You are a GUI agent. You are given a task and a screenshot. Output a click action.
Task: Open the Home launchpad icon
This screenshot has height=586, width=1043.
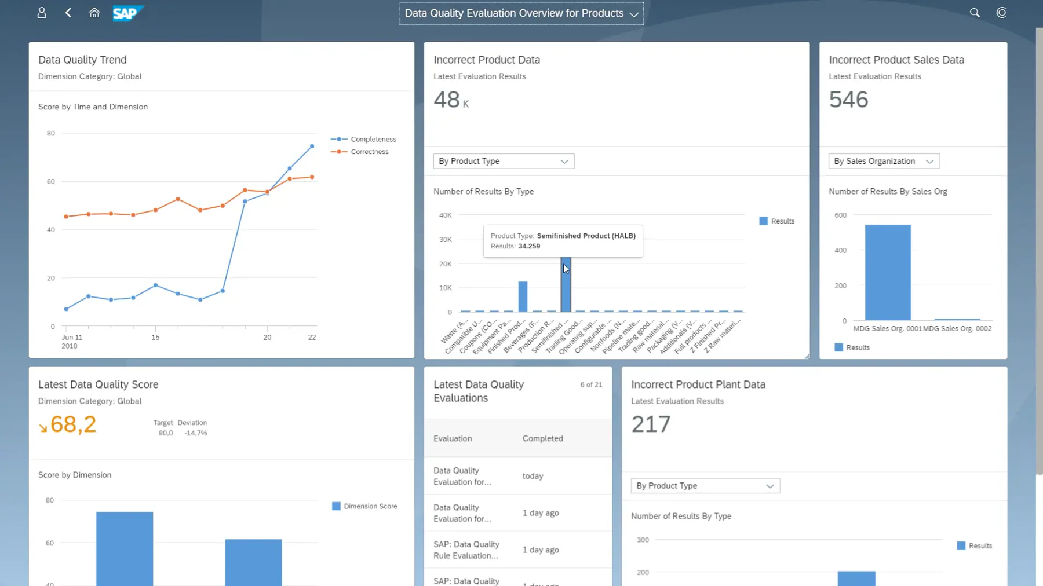[x=94, y=13]
